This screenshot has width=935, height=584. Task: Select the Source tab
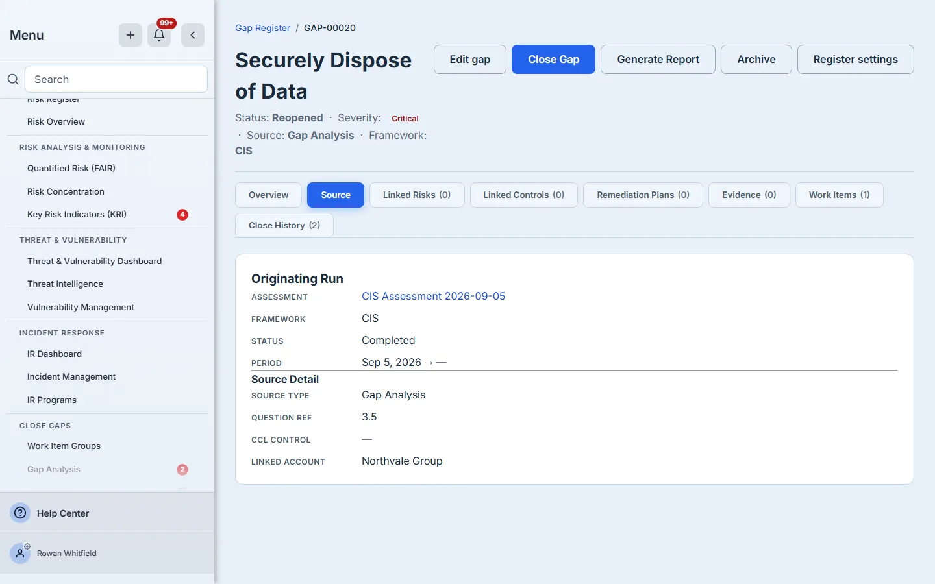click(x=336, y=195)
